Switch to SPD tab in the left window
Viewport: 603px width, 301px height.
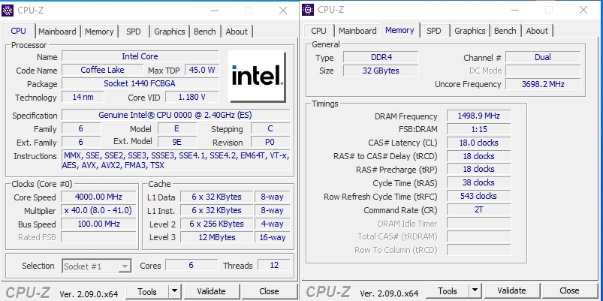pos(133,32)
